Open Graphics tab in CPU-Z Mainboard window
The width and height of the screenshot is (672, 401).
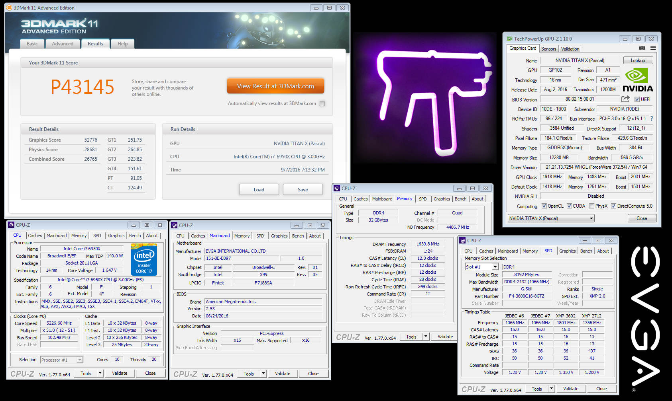tap(279, 236)
